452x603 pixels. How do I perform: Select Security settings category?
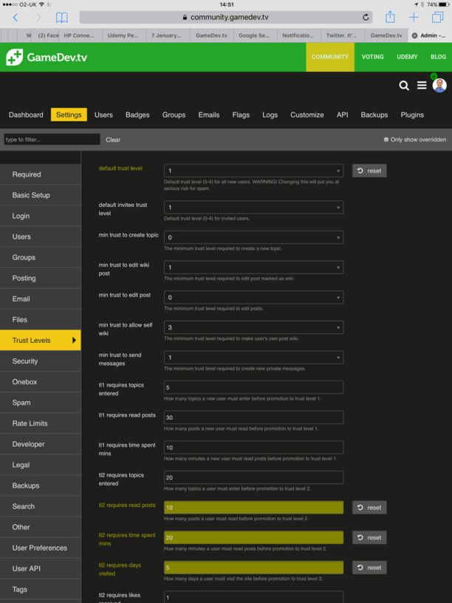point(41,361)
